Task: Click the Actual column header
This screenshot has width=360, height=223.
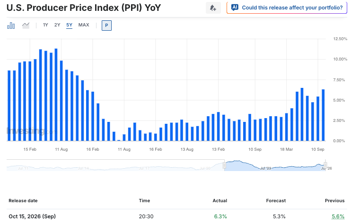Action: [220, 200]
